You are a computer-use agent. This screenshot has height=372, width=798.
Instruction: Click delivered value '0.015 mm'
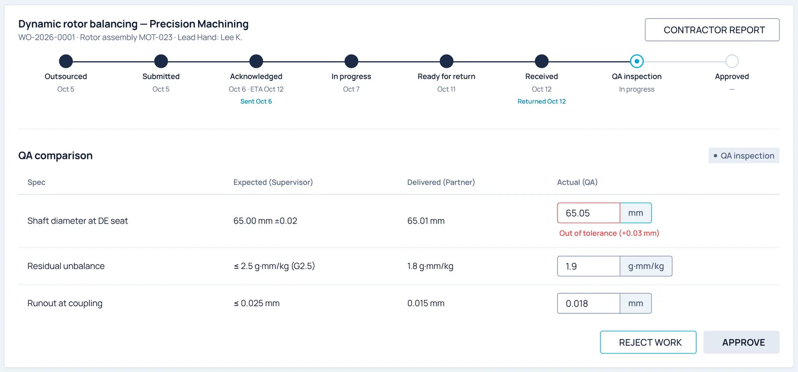pos(426,303)
